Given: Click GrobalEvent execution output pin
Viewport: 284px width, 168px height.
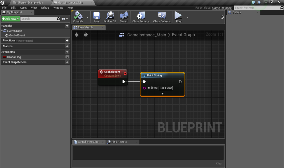Looking at the screenshot, I should [124, 82].
